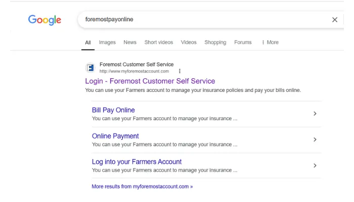Open Login - Foremost Customer Self Service result

[150, 81]
